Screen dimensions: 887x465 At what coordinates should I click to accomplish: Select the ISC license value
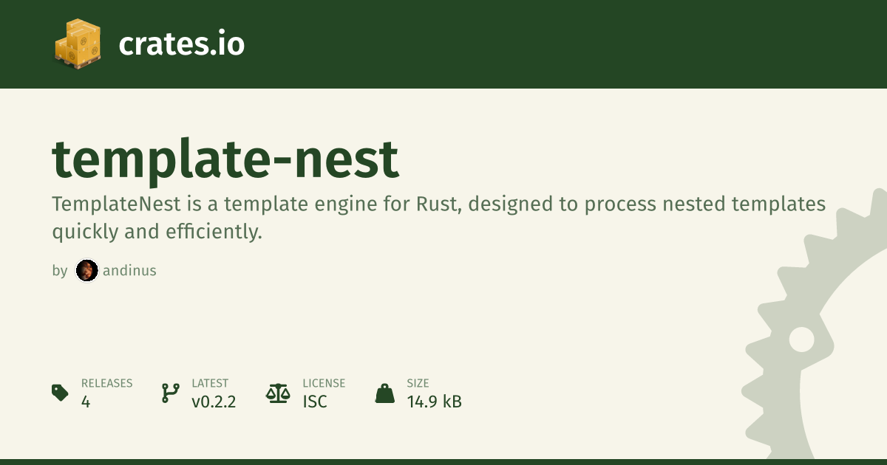click(x=315, y=402)
